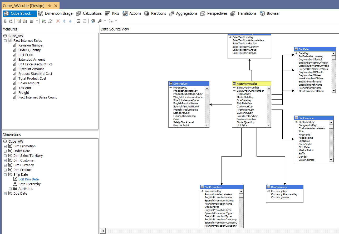Screen dimensions: 339x234
Task: Open the Add Cube Dimension icon
Action: [44, 21]
